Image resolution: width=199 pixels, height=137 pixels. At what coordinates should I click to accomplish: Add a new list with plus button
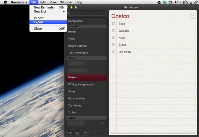[86, 133]
